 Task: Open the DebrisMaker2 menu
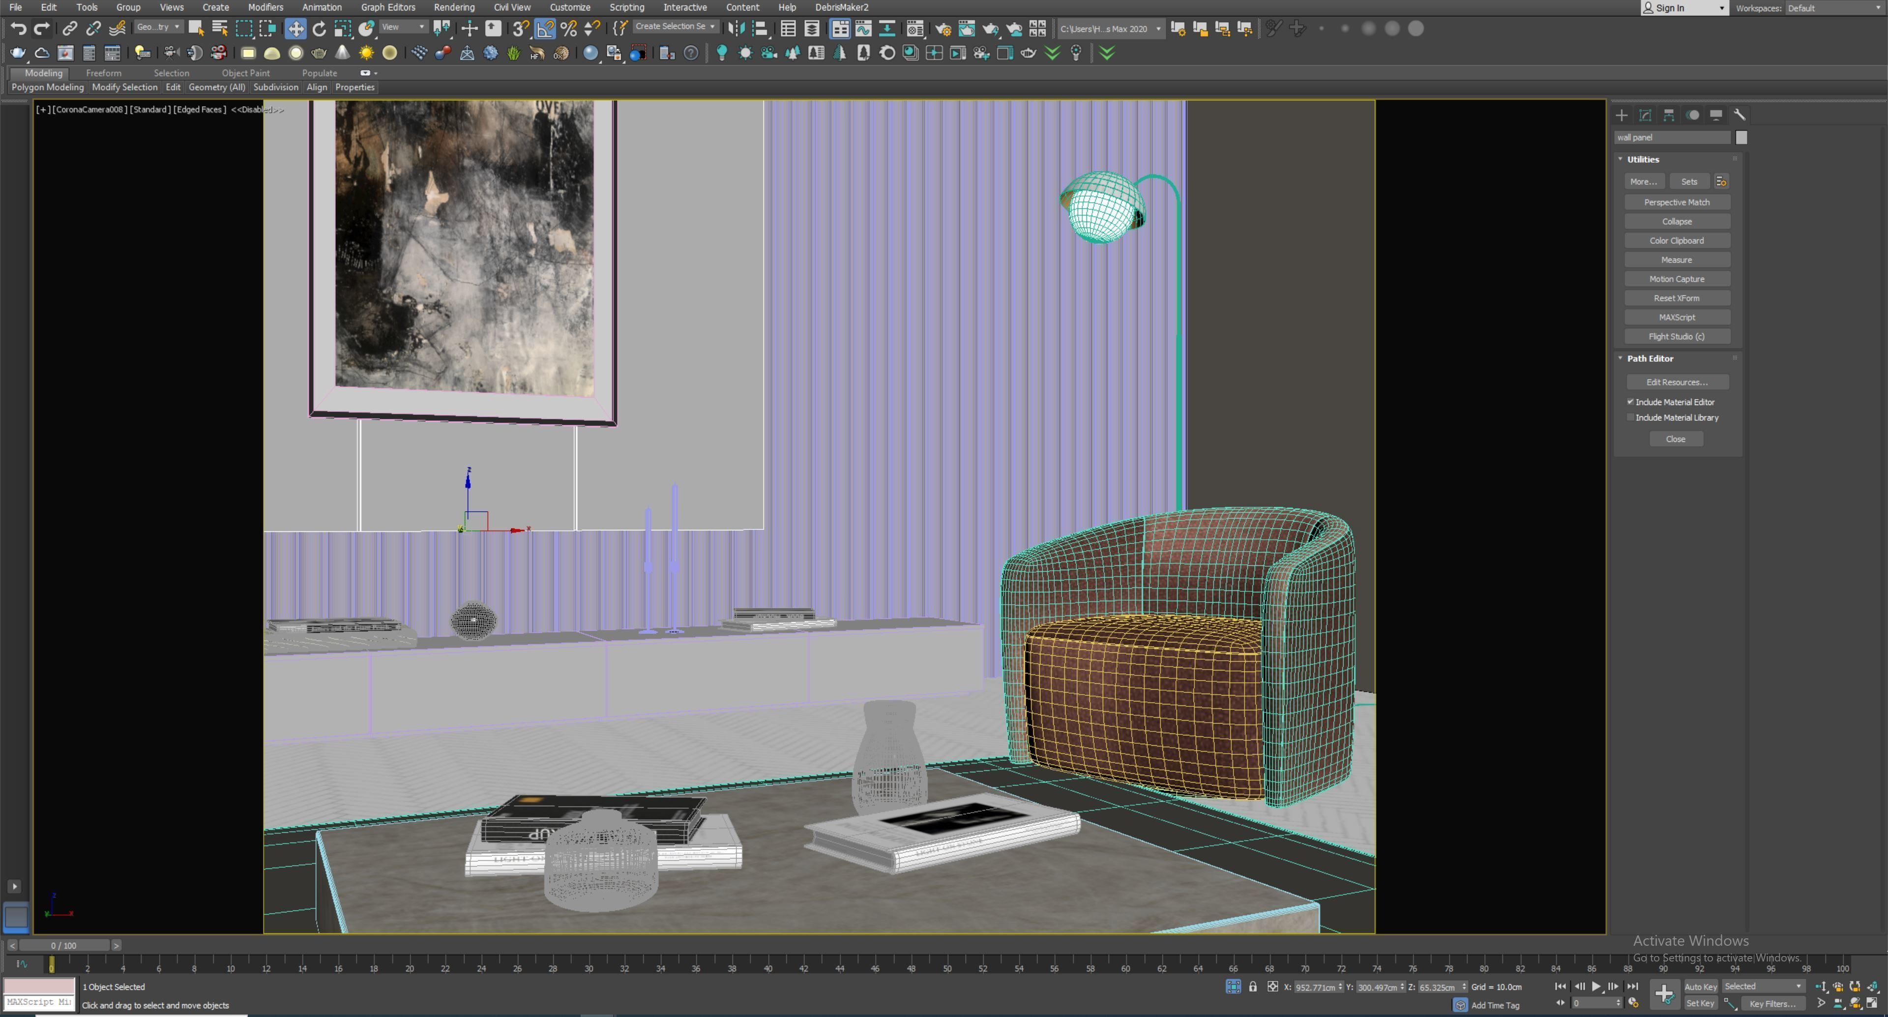[841, 7]
